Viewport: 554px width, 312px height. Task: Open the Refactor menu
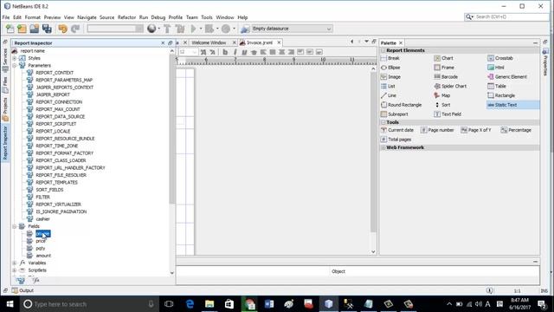tap(126, 17)
